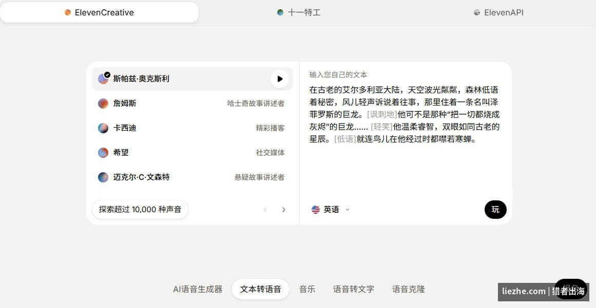Click the 希望 voice avatar

coord(103,153)
